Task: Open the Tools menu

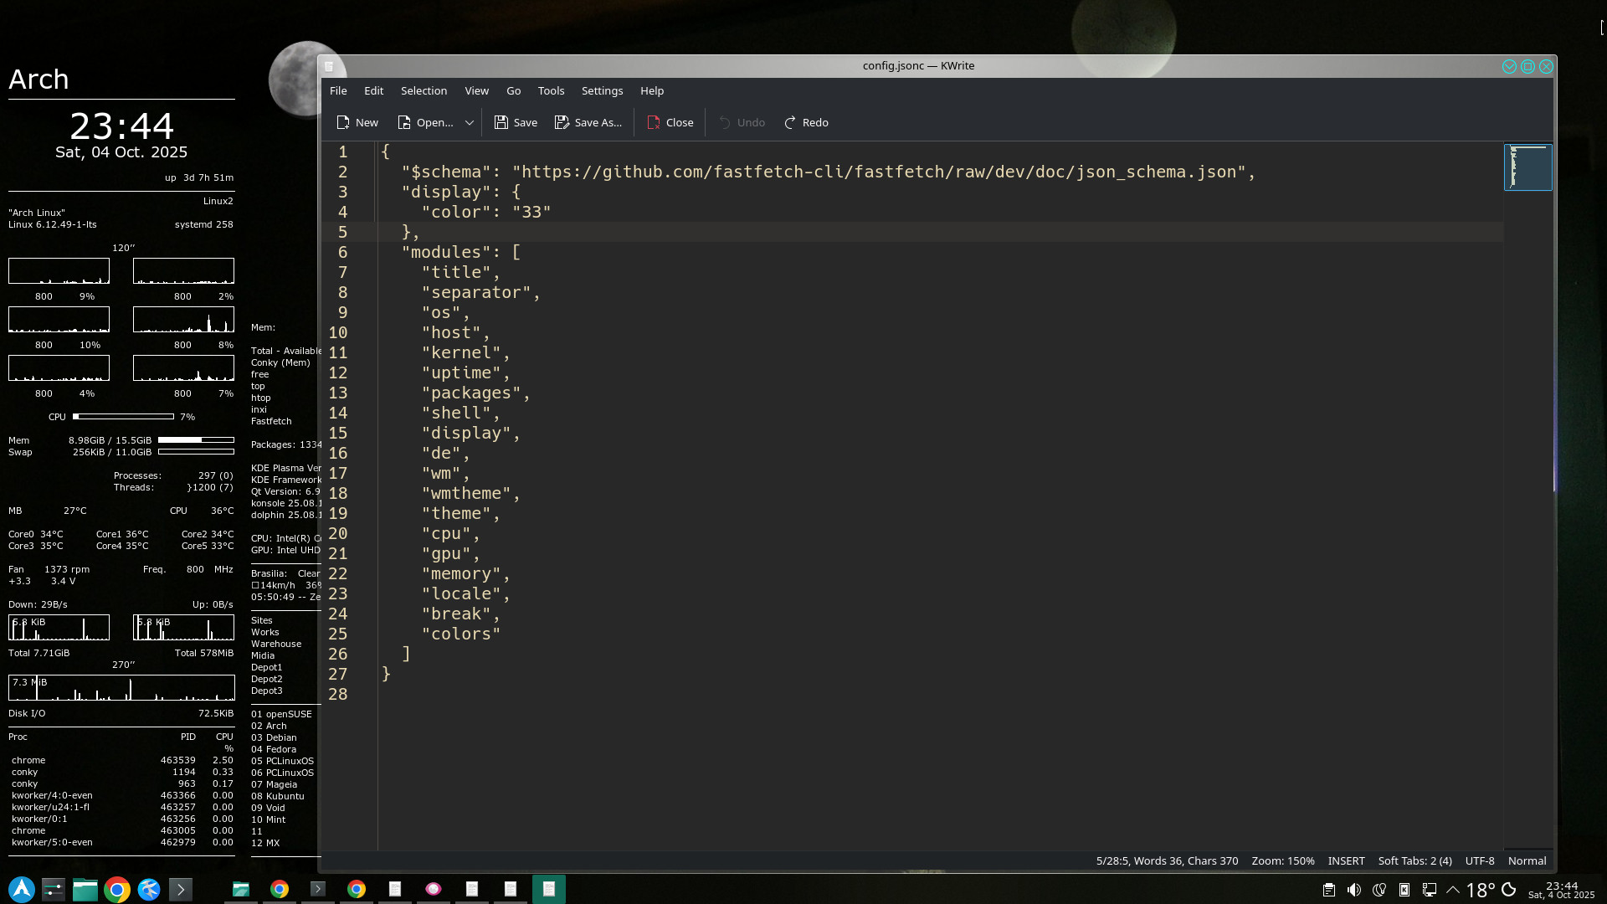Action: (x=551, y=90)
